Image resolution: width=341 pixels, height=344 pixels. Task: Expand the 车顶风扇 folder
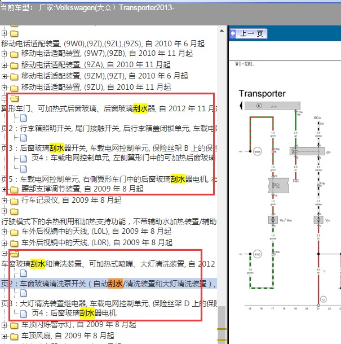[4, 336]
